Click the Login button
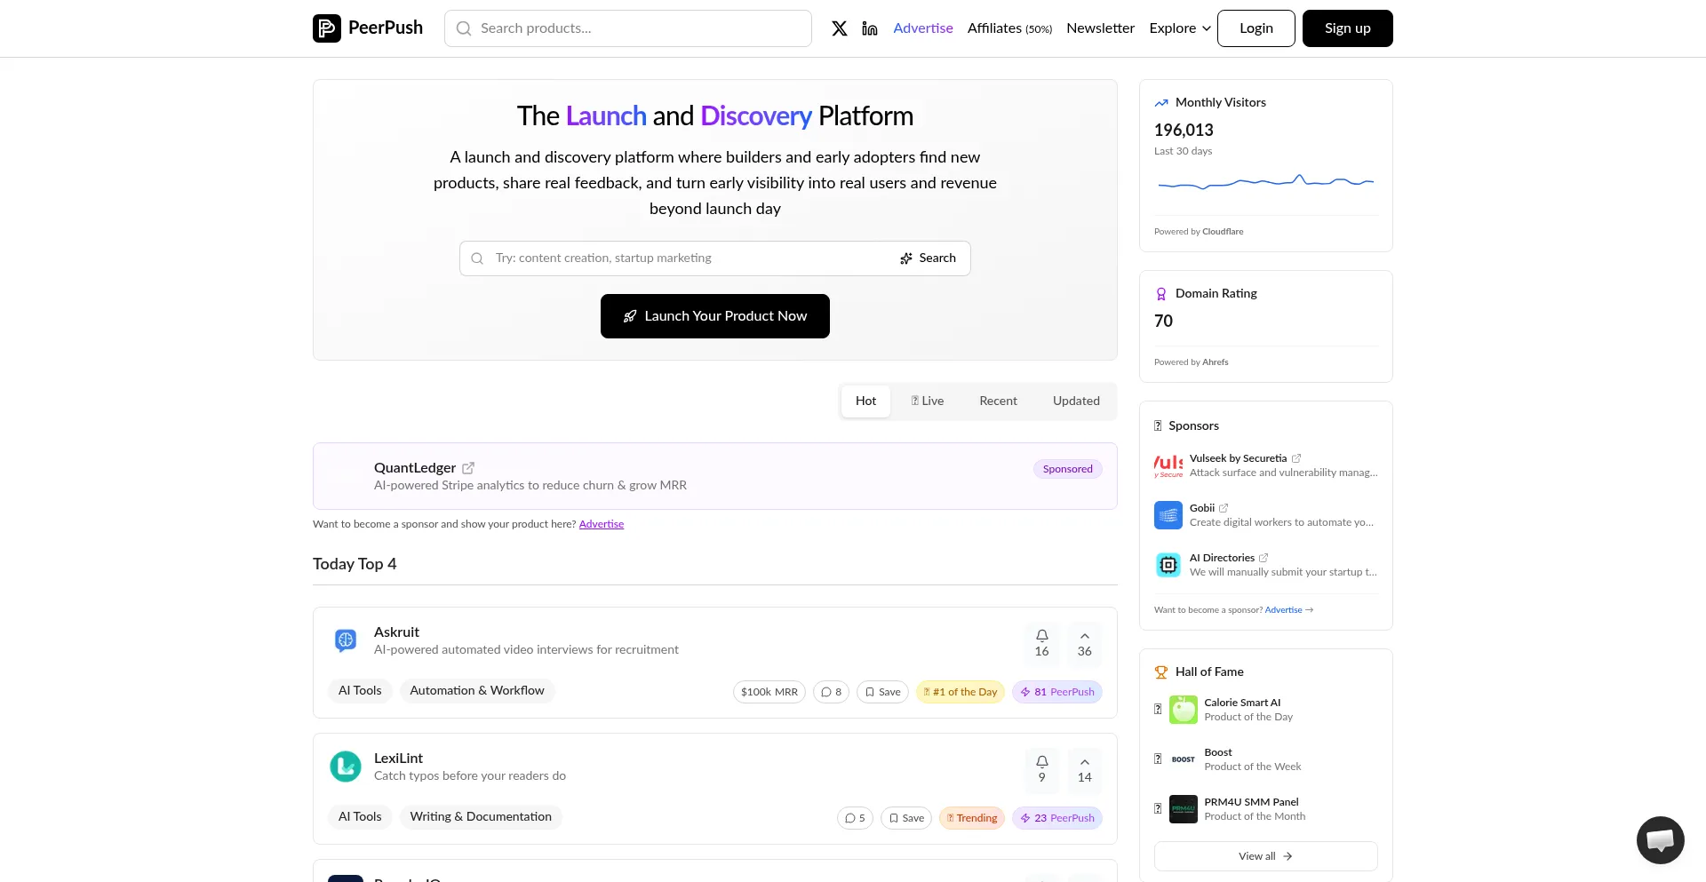Screen dimensions: 1706x882 coord(1256,28)
